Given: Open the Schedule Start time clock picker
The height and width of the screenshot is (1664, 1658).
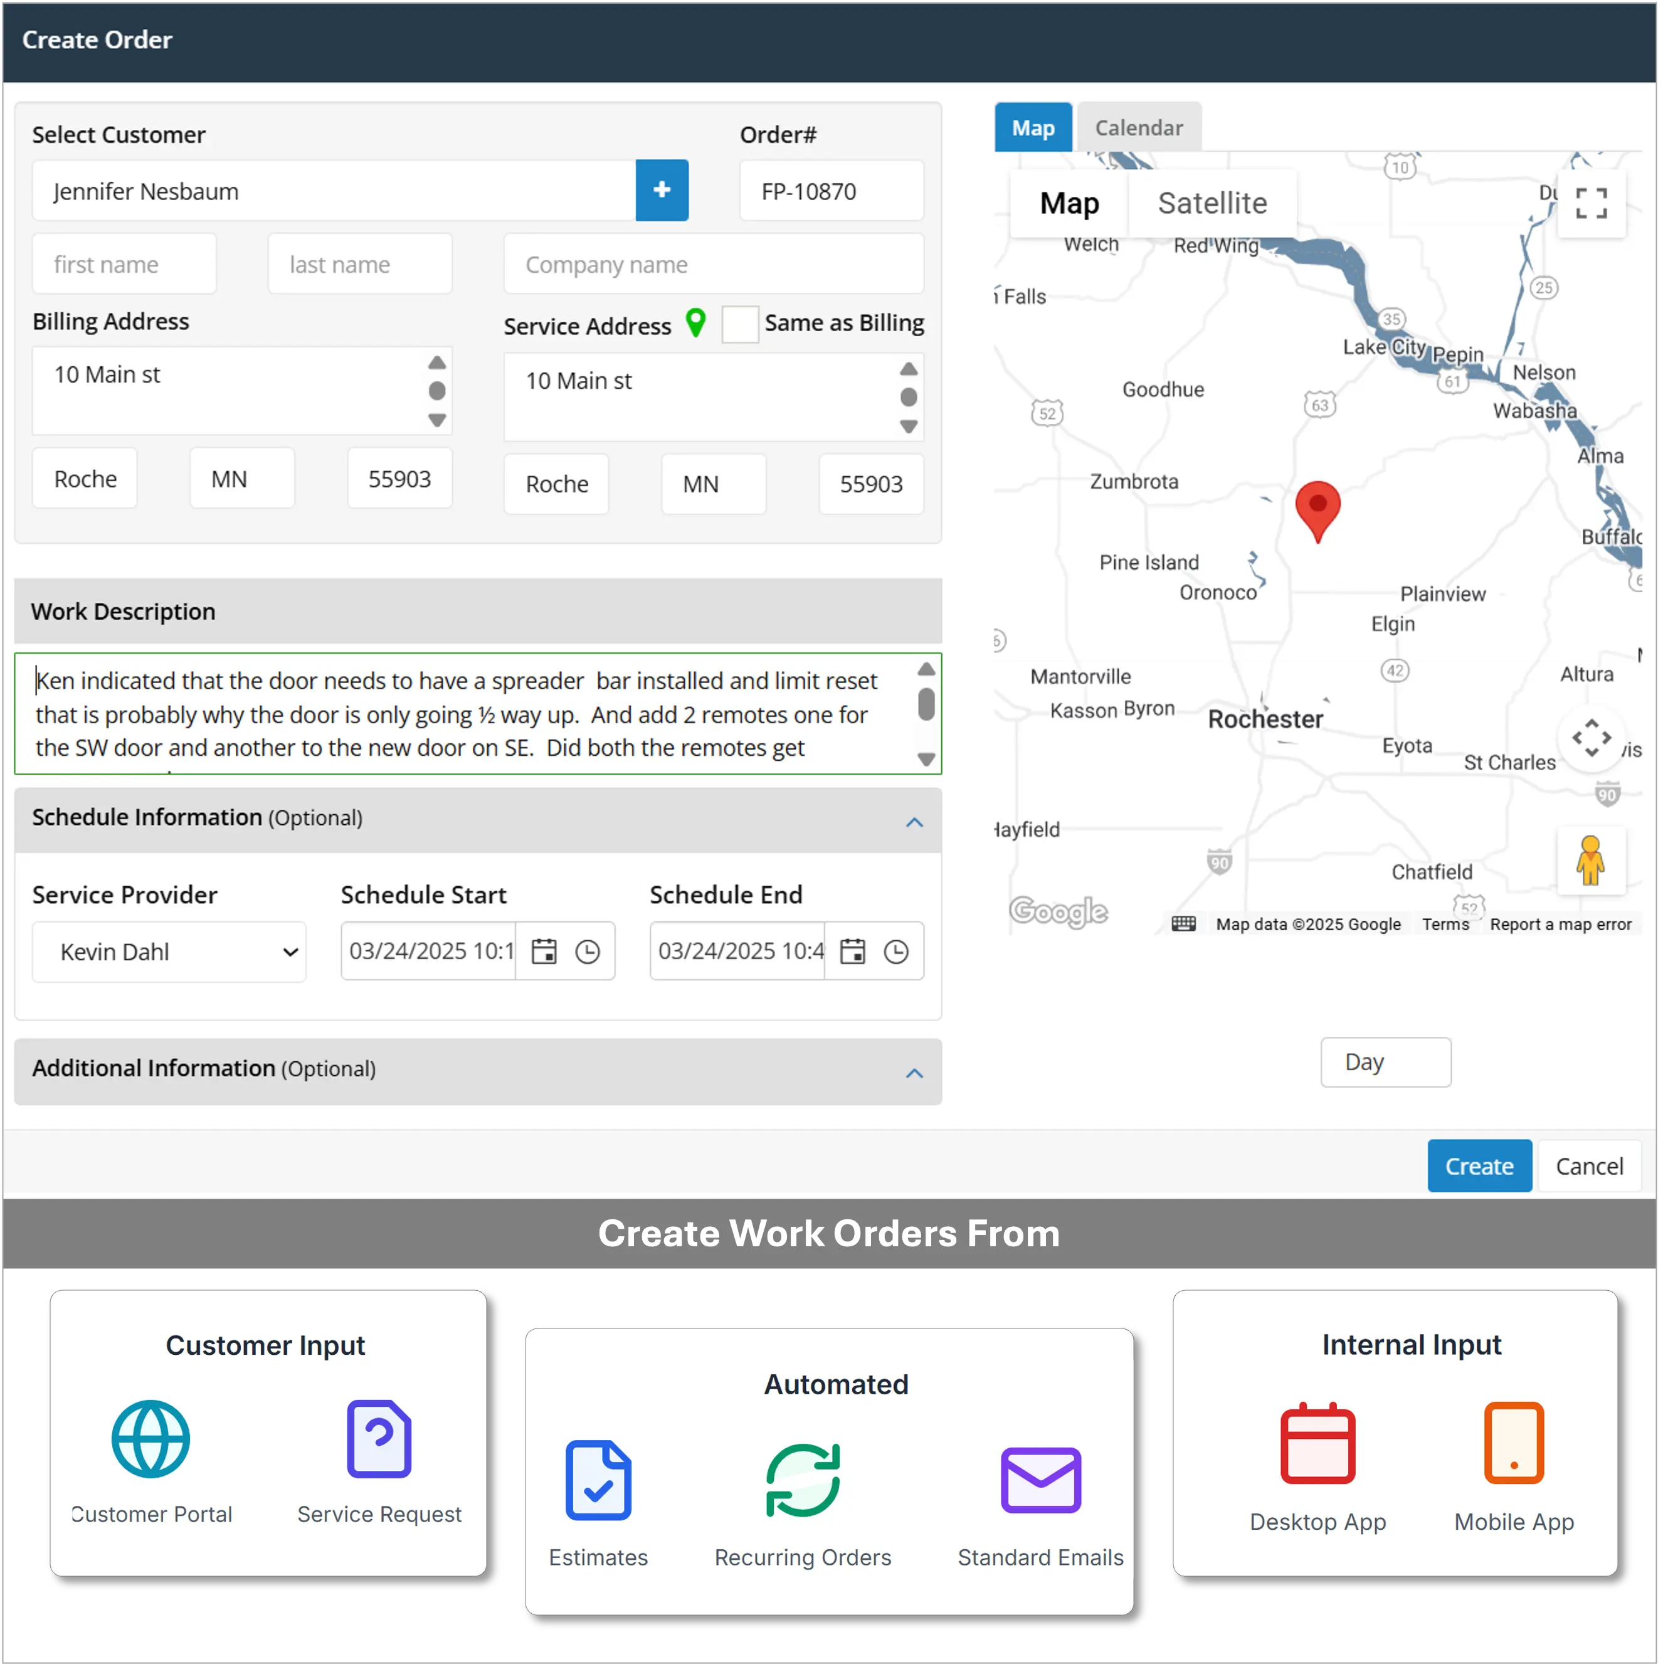Looking at the screenshot, I should (588, 951).
